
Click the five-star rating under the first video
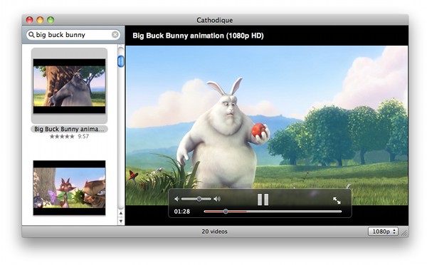pyautogui.click(x=62, y=136)
